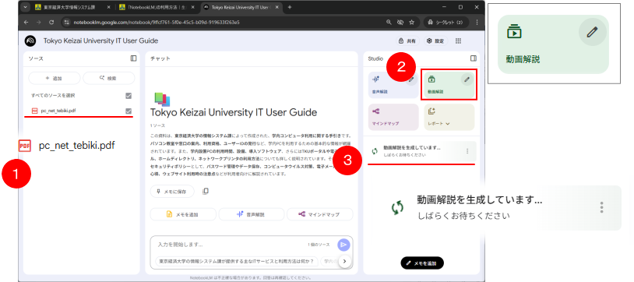Image resolution: width=634 pixels, height=282 pixels.
Task: Open a new browser tab with plus
Action: (290, 7)
